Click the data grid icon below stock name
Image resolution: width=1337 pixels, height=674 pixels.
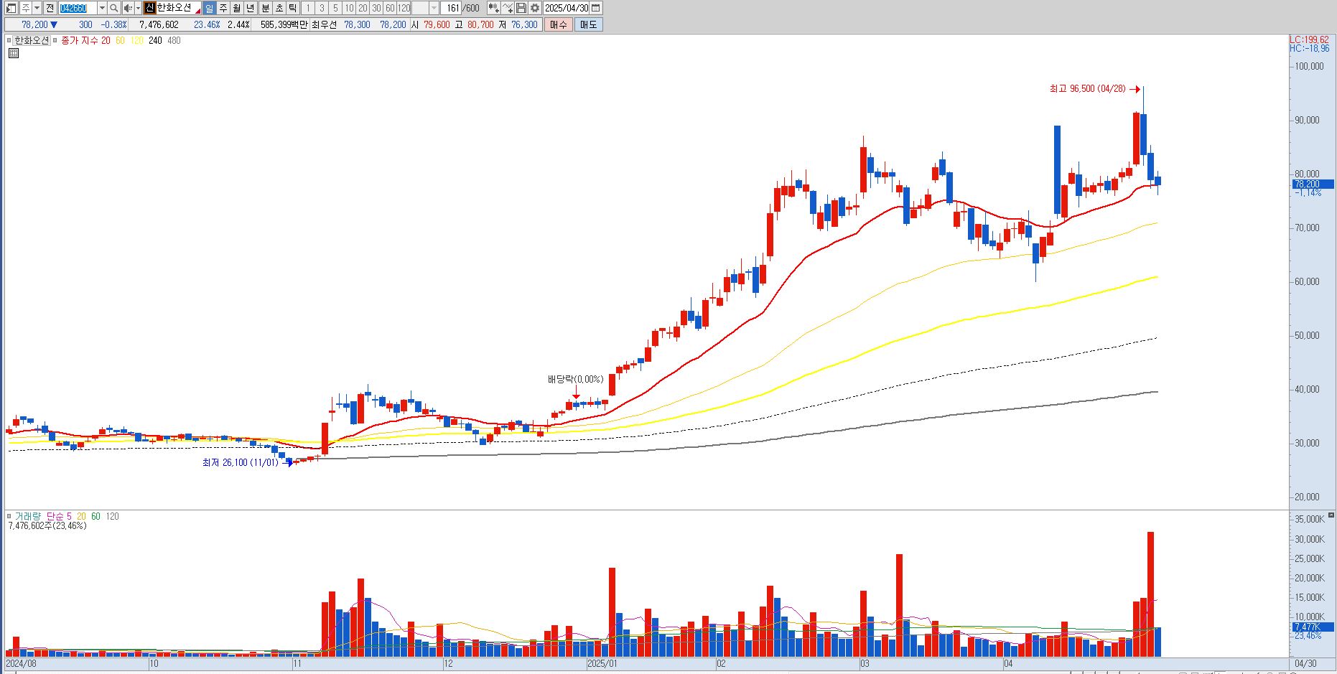coord(14,53)
